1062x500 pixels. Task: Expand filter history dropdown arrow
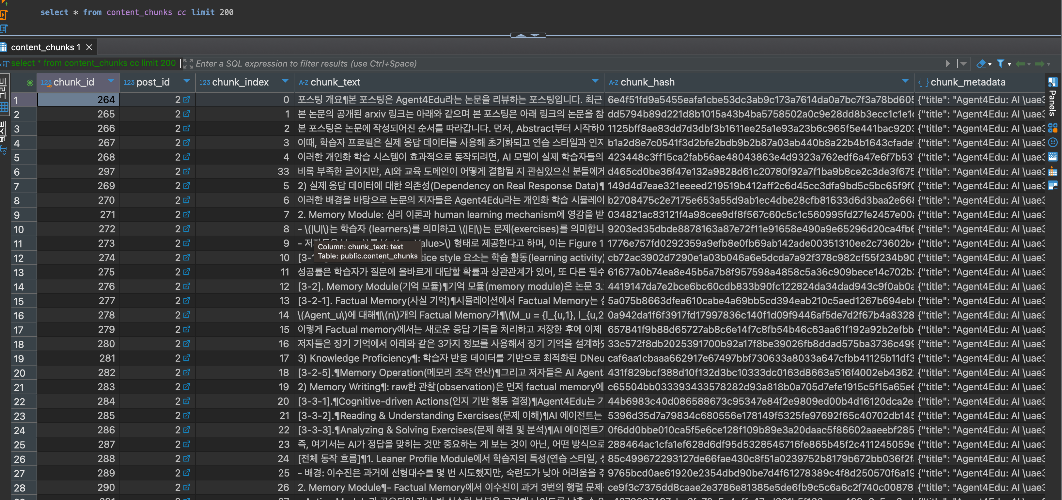tap(963, 63)
